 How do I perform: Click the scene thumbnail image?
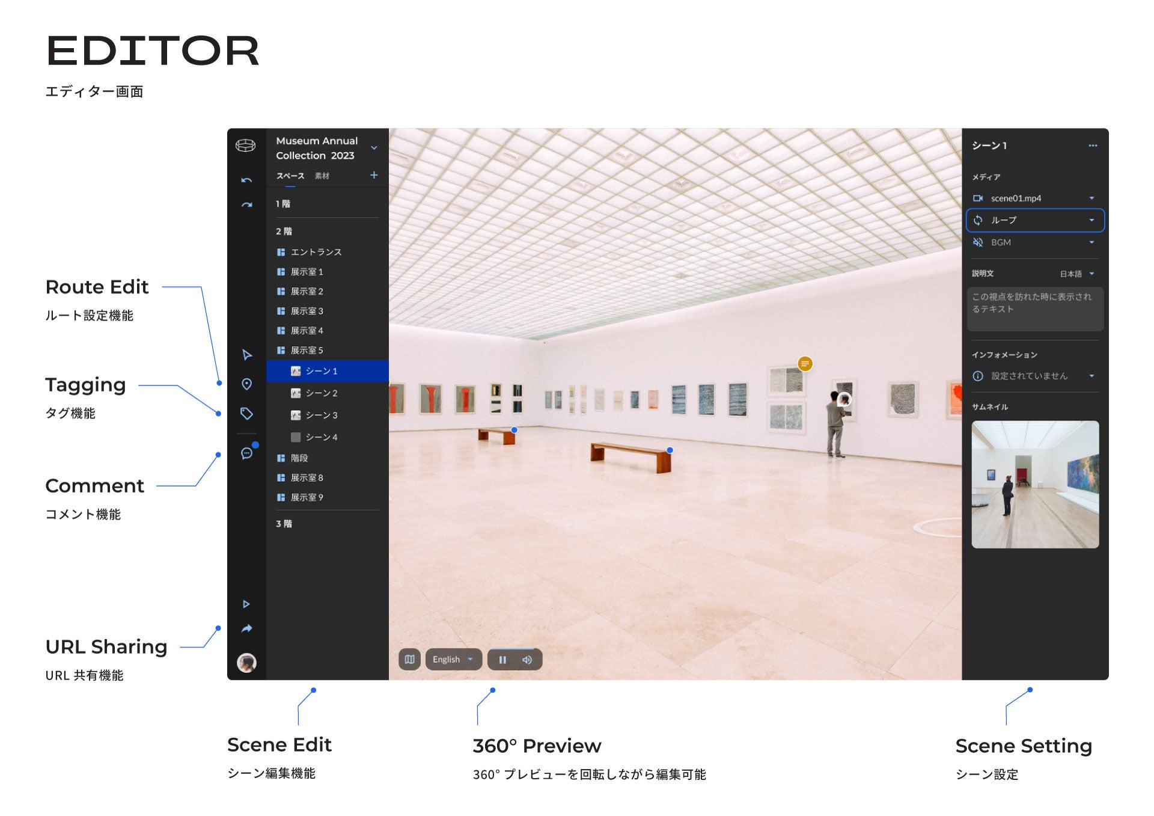click(1034, 484)
